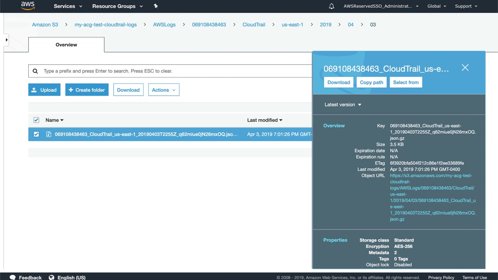Screen dimensions: 498x280
Task: Open the Resource Groups dropdown
Action: point(117,6)
